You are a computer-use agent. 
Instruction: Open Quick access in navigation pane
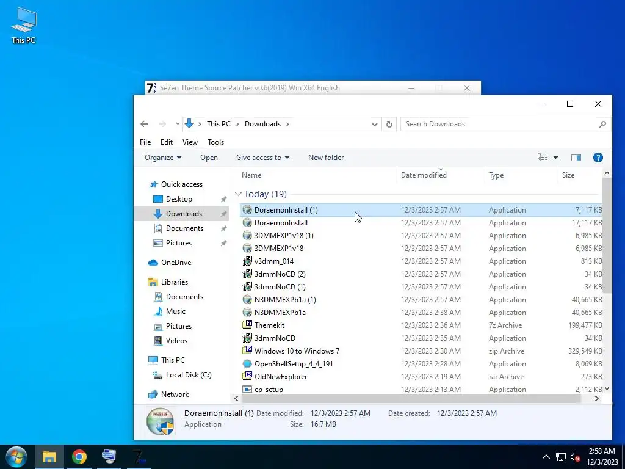(x=181, y=184)
